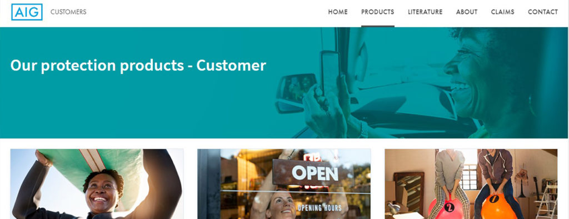Click the OPENING HOURS text on the window
The width and height of the screenshot is (569, 219).
(x=320, y=208)
